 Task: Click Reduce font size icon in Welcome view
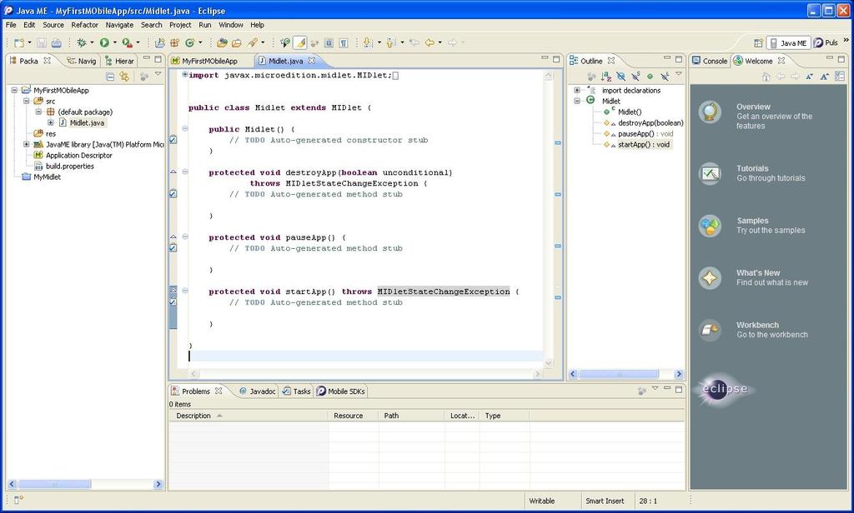click(x=810, y=77)
